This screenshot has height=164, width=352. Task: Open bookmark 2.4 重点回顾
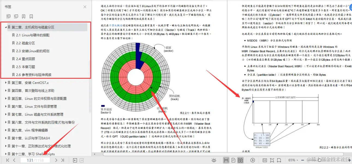click(x=25, y=59)
